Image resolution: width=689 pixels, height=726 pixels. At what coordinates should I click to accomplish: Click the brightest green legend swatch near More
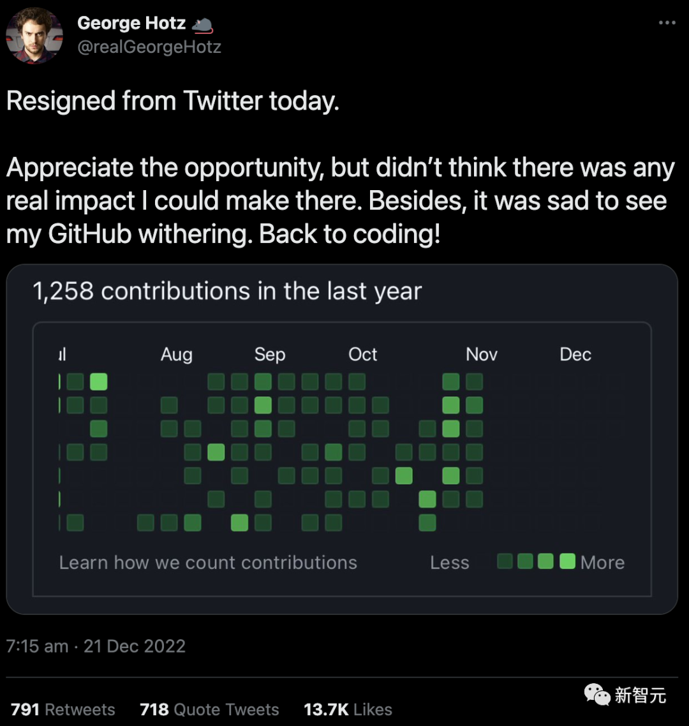[567, 561]
